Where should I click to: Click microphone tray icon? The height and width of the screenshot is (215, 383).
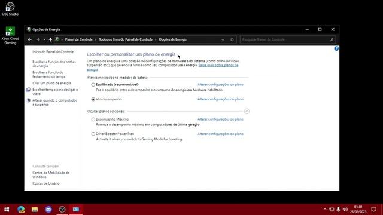(x=338, y=210)
